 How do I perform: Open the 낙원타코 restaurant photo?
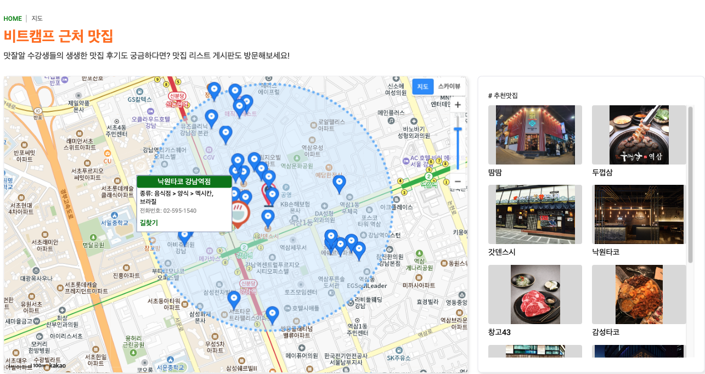[639, 214]
